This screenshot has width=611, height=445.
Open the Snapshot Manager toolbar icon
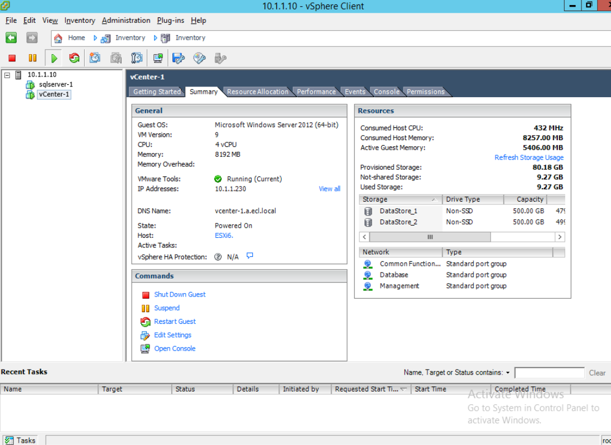point(137,58)
